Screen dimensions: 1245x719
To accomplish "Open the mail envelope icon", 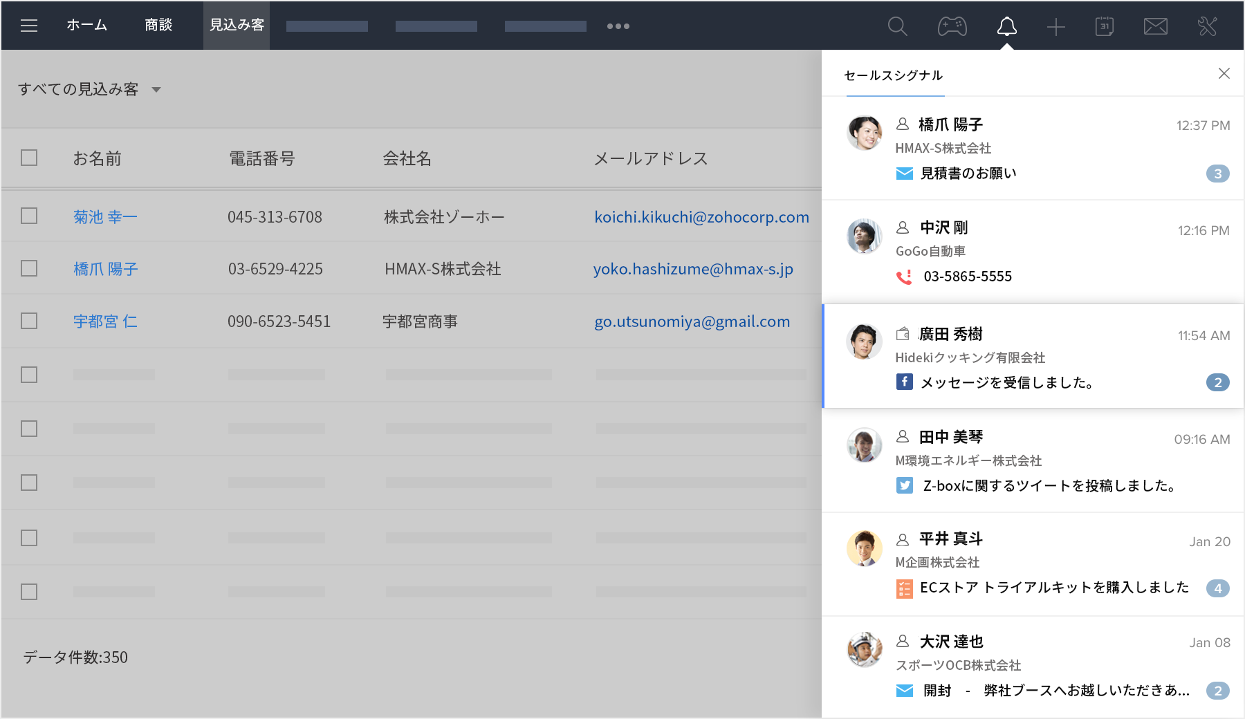I will pos(1155,26).
